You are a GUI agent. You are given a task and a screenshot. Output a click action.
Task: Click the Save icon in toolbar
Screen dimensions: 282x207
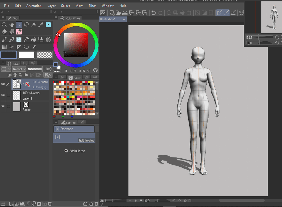[x=125, y=13]
